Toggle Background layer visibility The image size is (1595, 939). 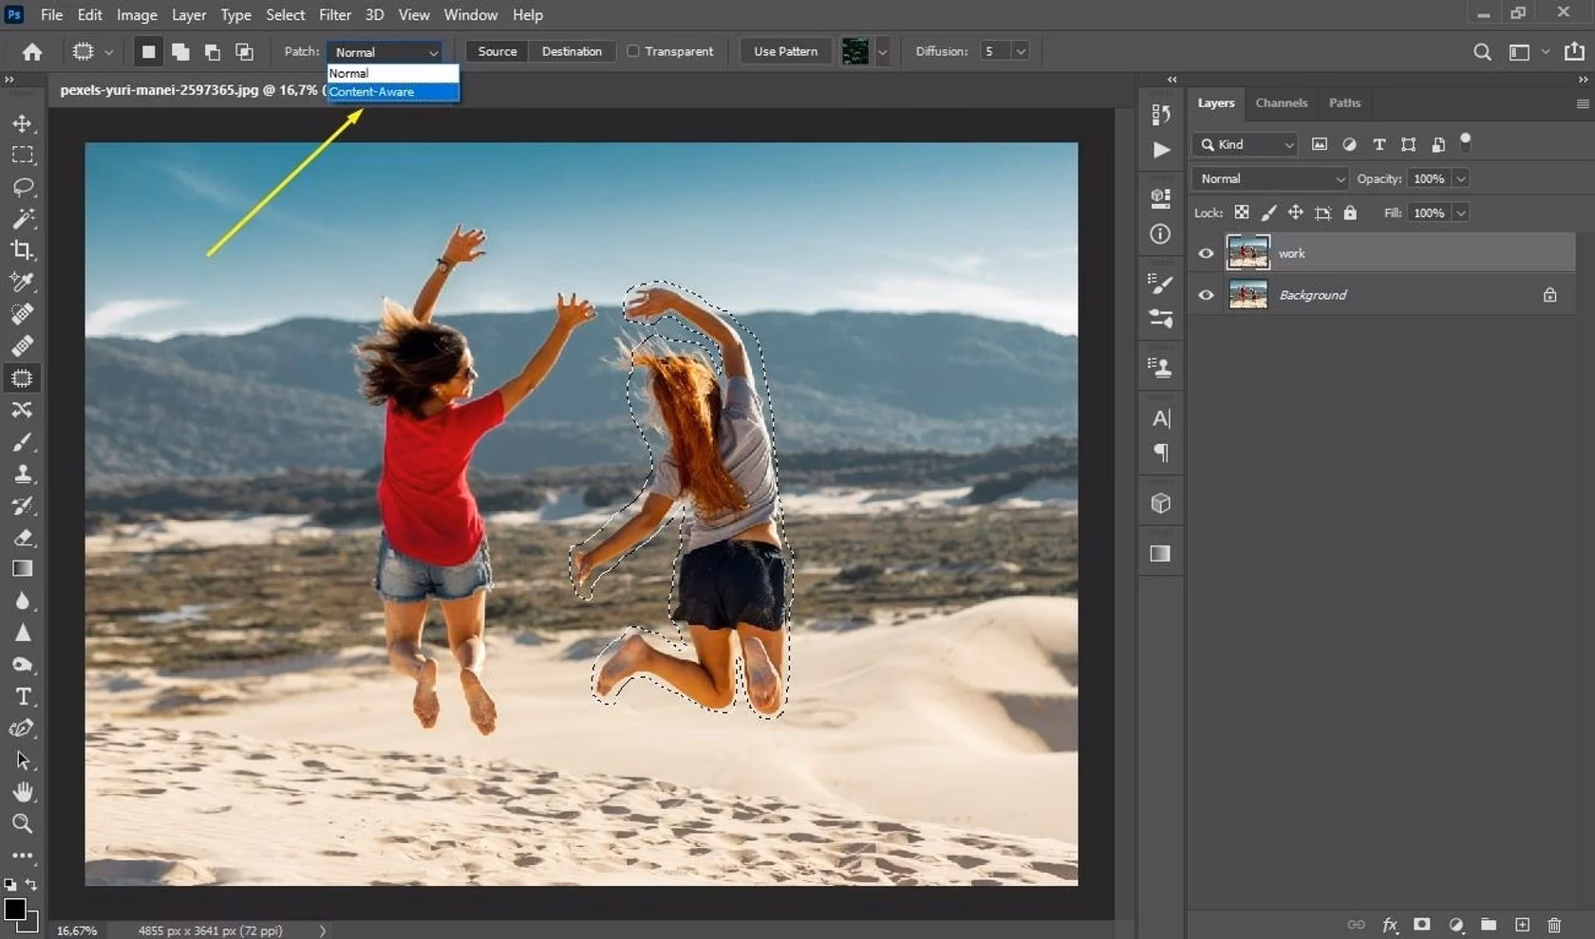coord(1205,295)
